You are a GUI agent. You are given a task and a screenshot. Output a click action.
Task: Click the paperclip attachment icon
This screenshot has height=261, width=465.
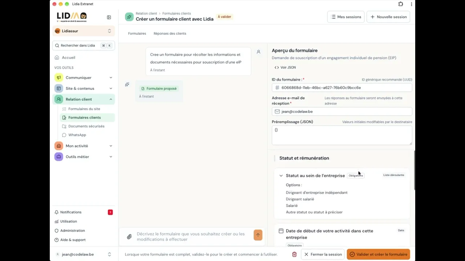129,237
